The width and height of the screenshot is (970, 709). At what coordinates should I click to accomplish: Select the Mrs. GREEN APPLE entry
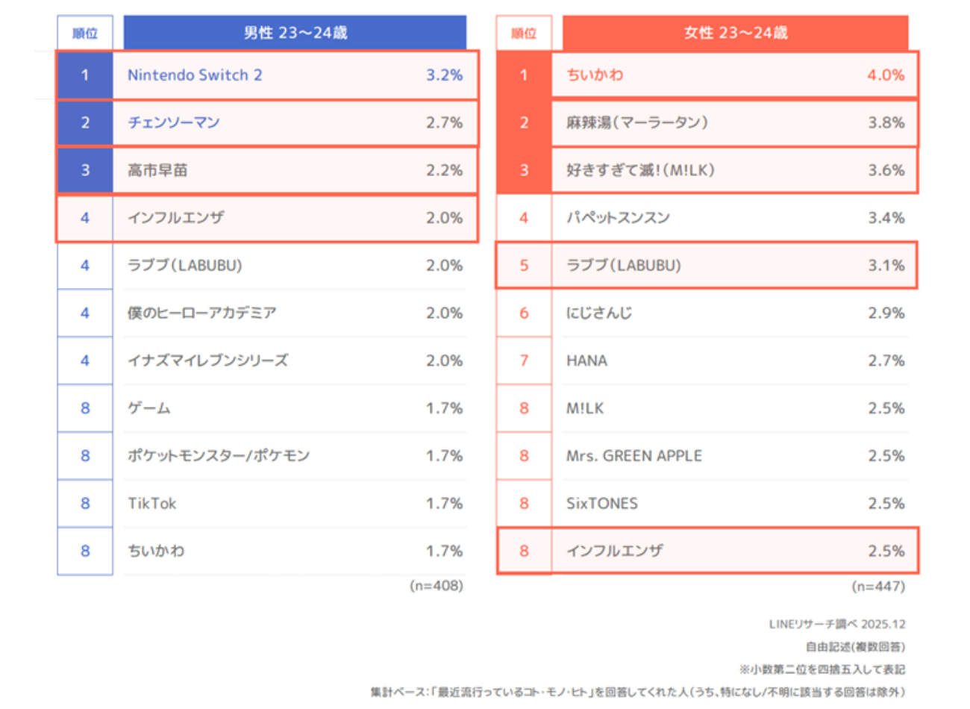pyautogui.click(x=633, y=455)
